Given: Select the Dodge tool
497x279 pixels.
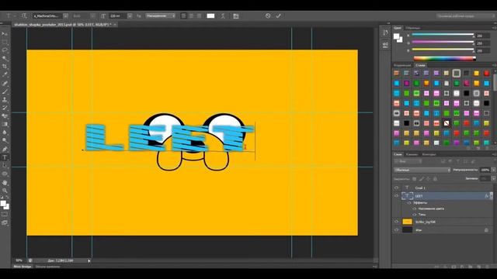Looking at the screenshot, I should point(5,141).
